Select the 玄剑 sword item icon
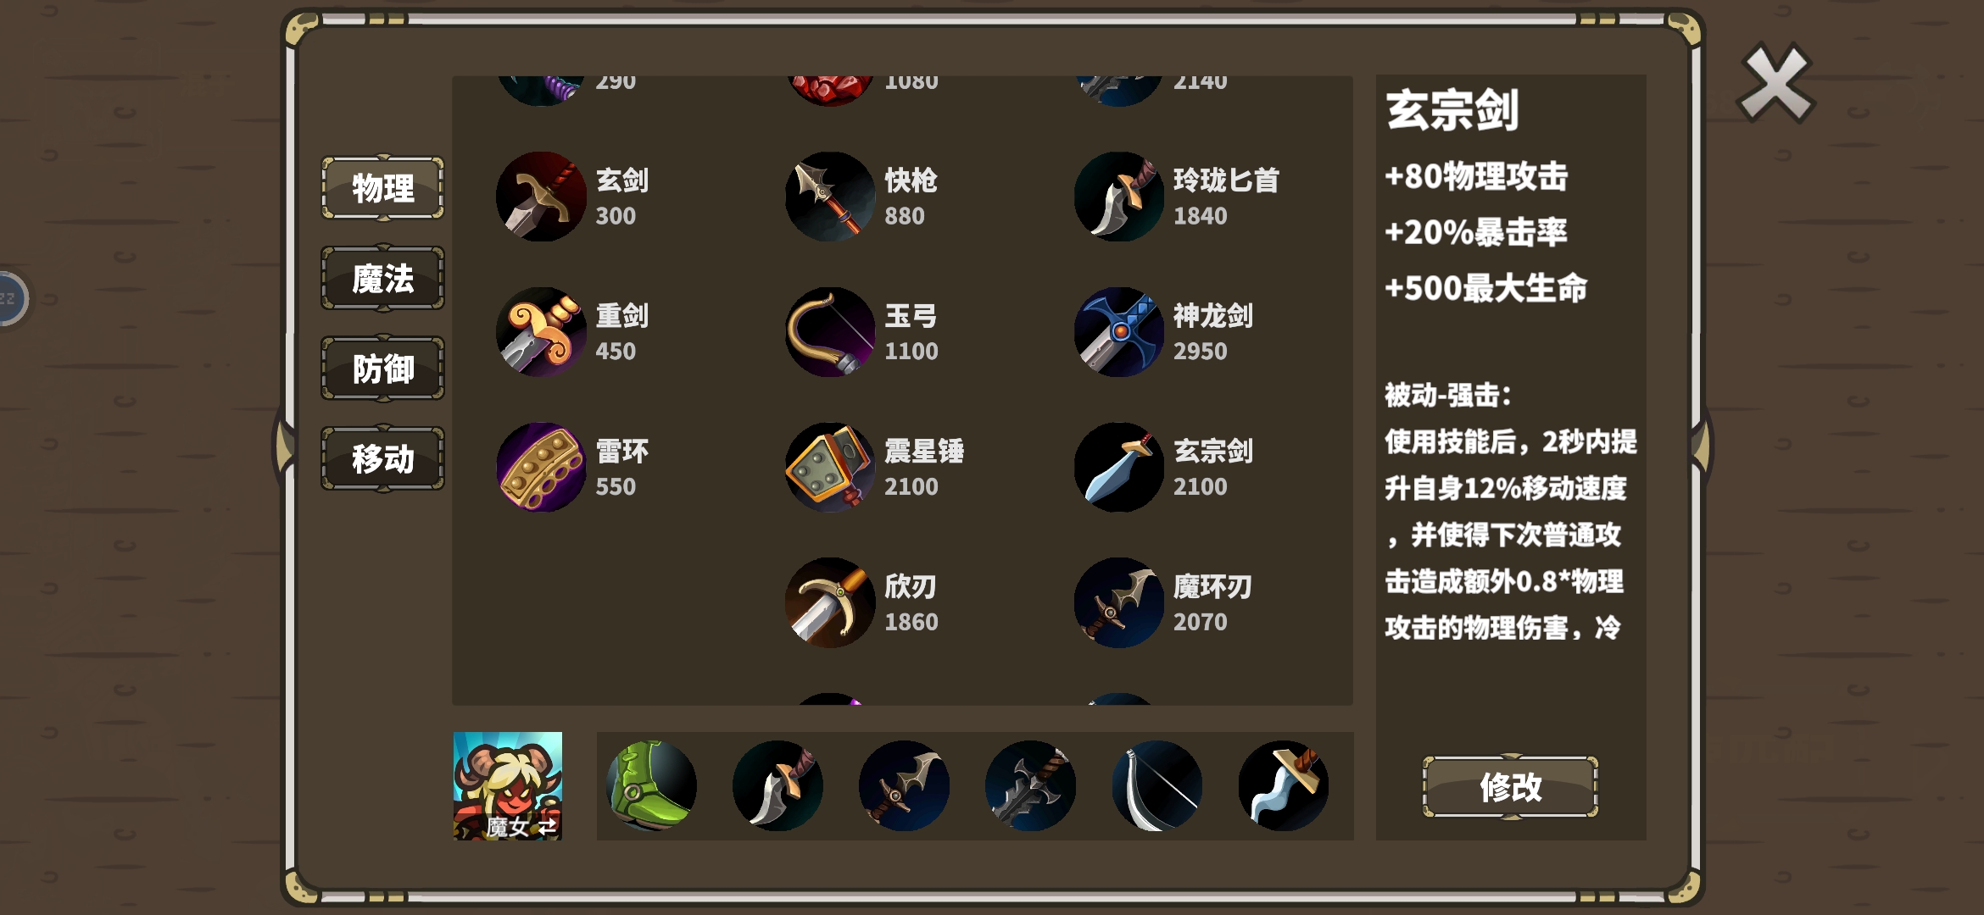Viewport: 1984px width, 915px height. click(x=541, y=197)
